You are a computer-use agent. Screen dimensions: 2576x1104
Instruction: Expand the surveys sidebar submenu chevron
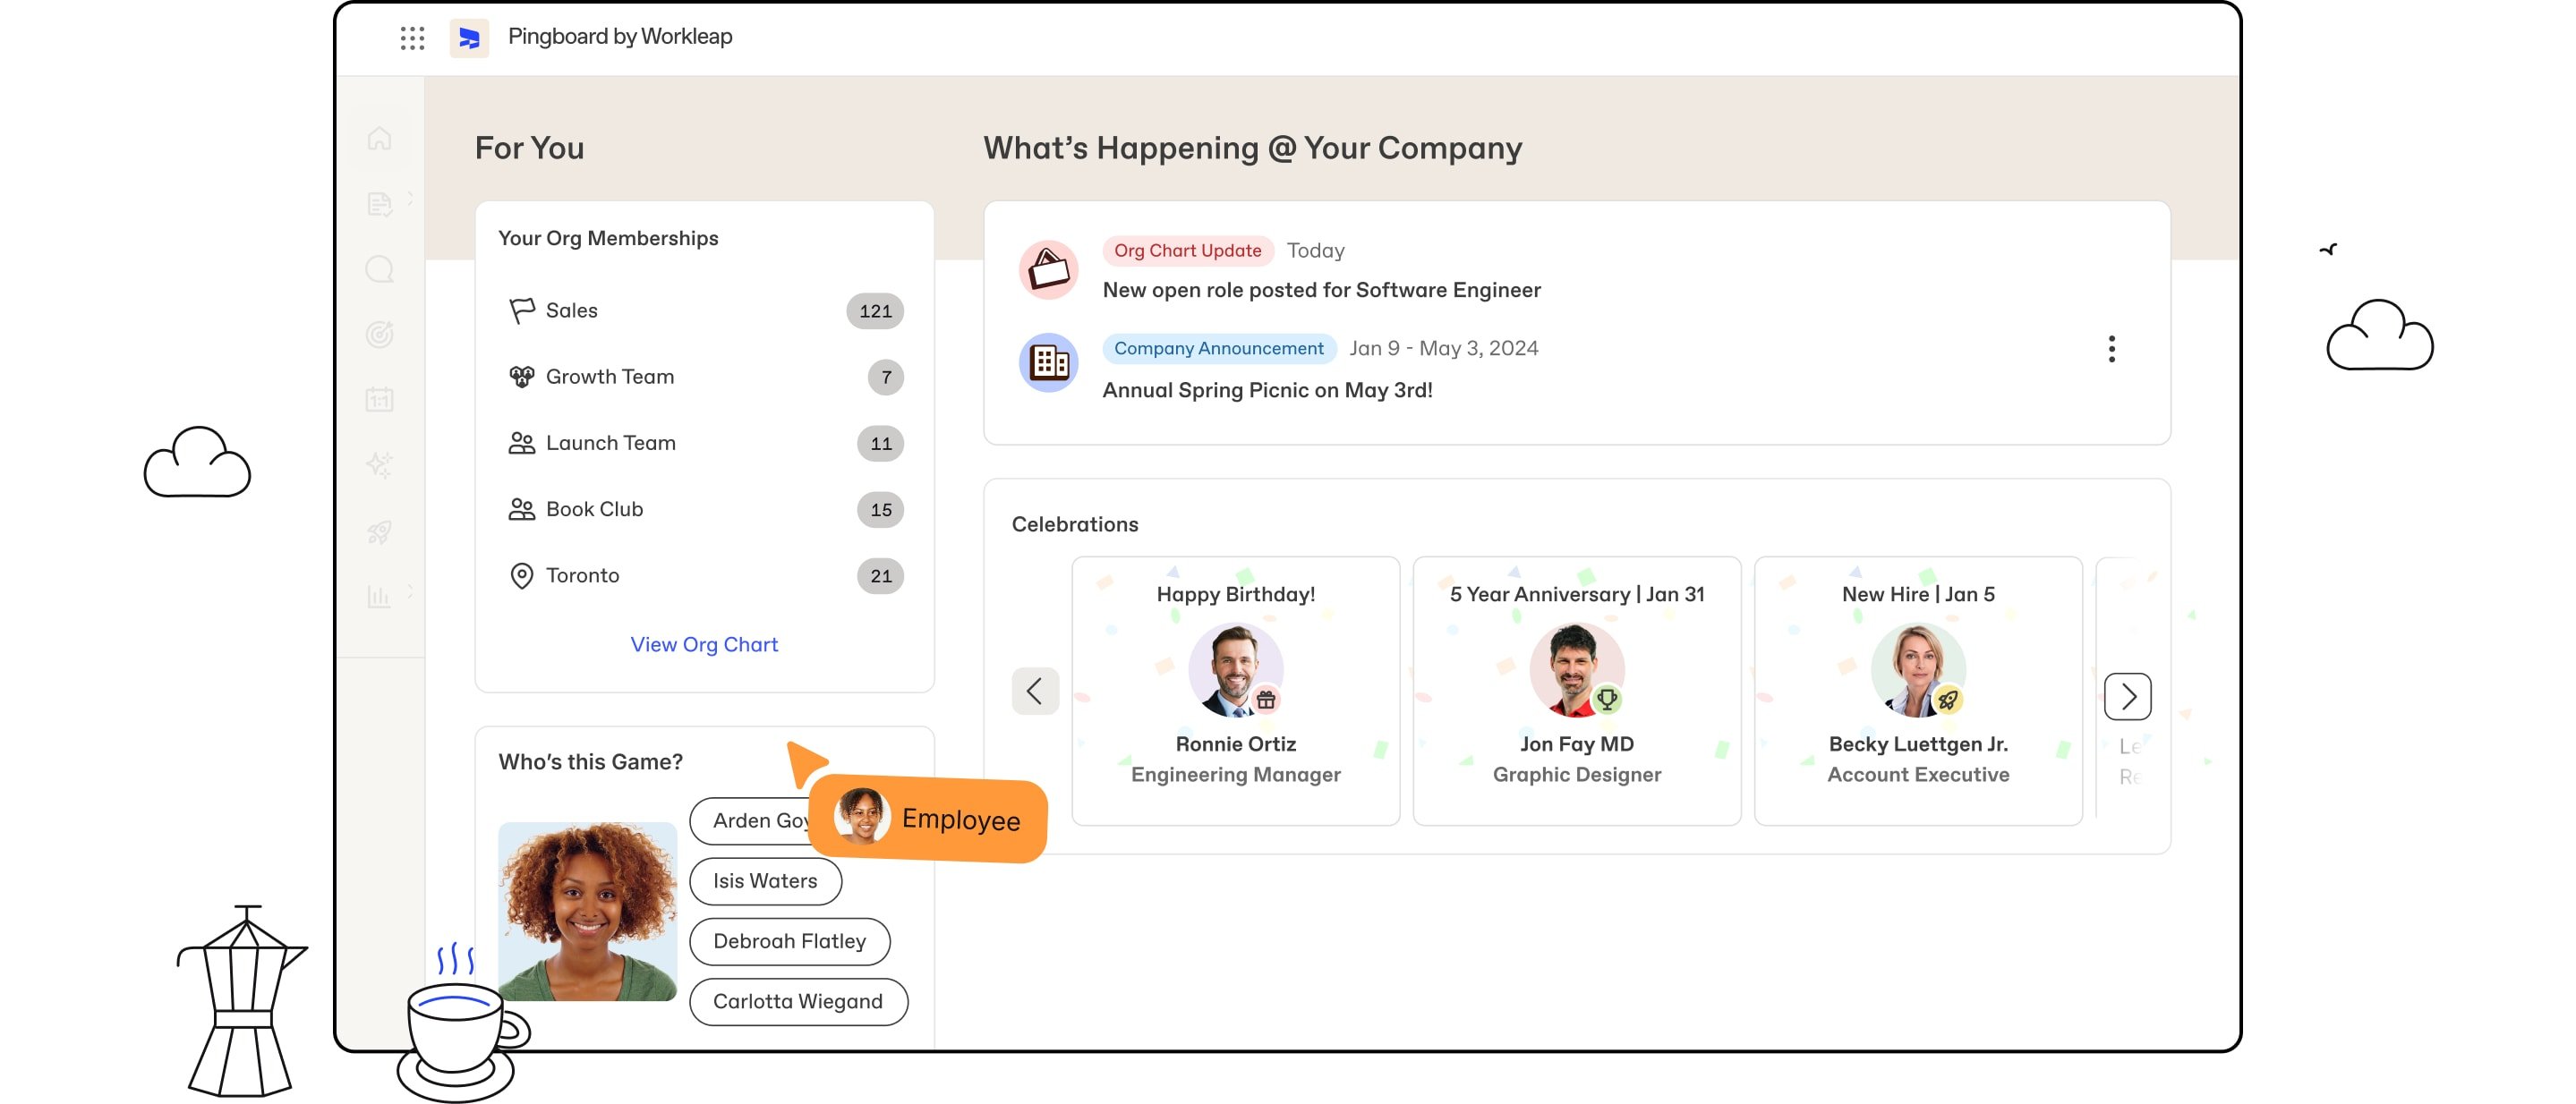pos(410,197)
